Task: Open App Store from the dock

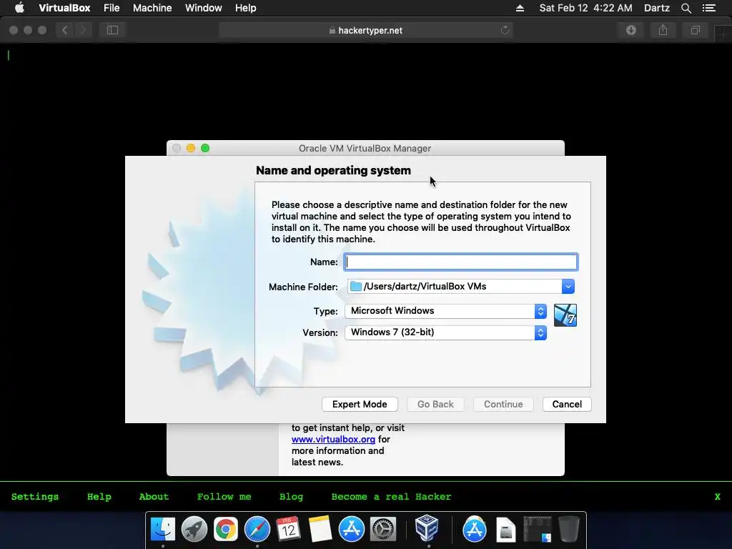Action: (352, 530)
